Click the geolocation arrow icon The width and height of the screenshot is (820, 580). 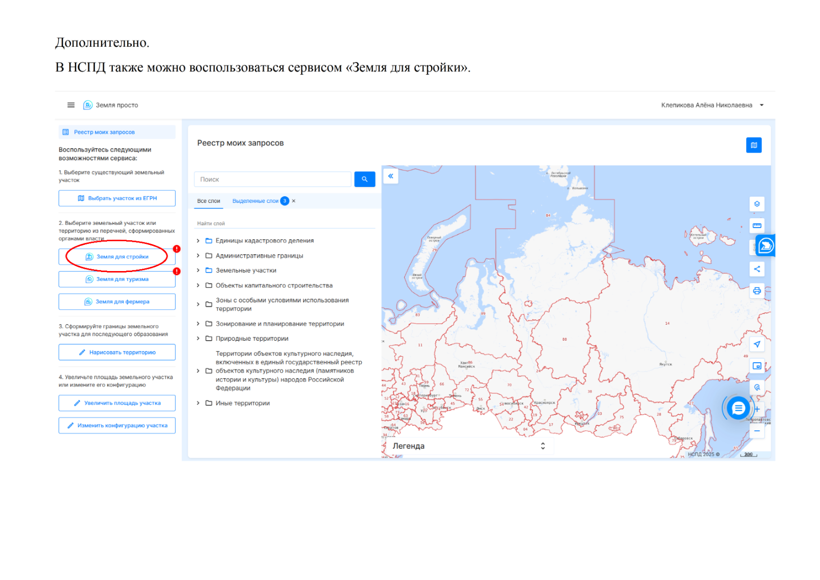756,344
